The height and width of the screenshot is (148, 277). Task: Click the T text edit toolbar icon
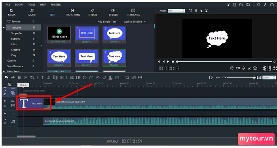coord(42,78)
